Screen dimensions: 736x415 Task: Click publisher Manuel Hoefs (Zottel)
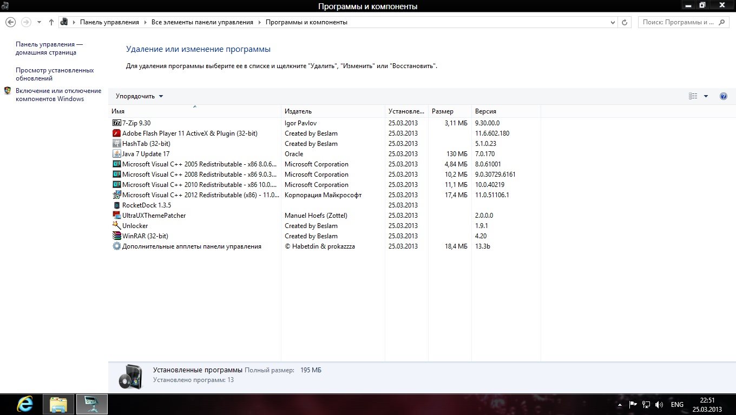pyautogui.click(x=316, y=216)
